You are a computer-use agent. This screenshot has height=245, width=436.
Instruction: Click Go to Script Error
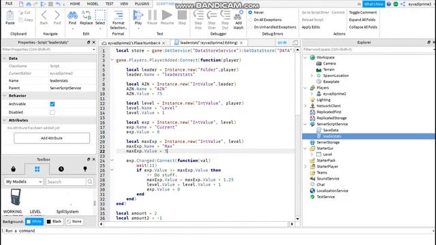[x=315, y=12]
